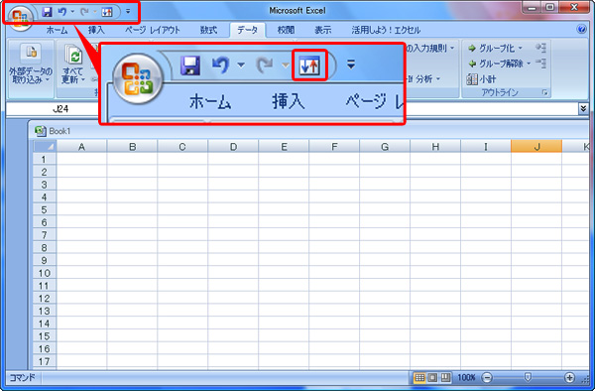Switch to the 表示 ribbon tab
595x391 pixels.
coord(322,30)
